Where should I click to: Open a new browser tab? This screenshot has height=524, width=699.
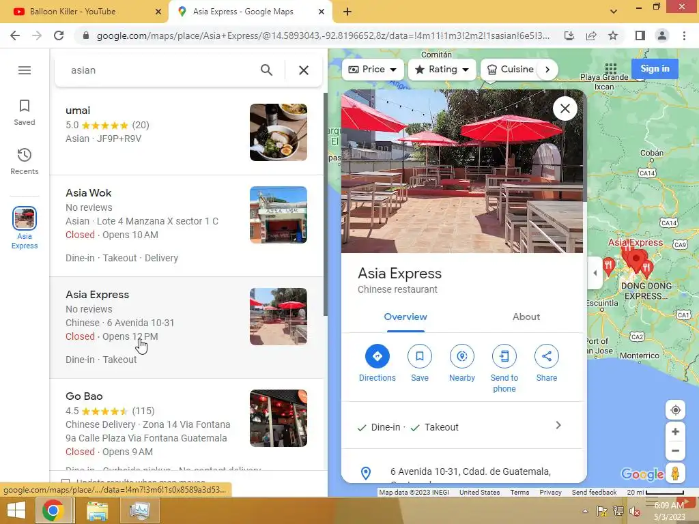[x=347, y=12]
